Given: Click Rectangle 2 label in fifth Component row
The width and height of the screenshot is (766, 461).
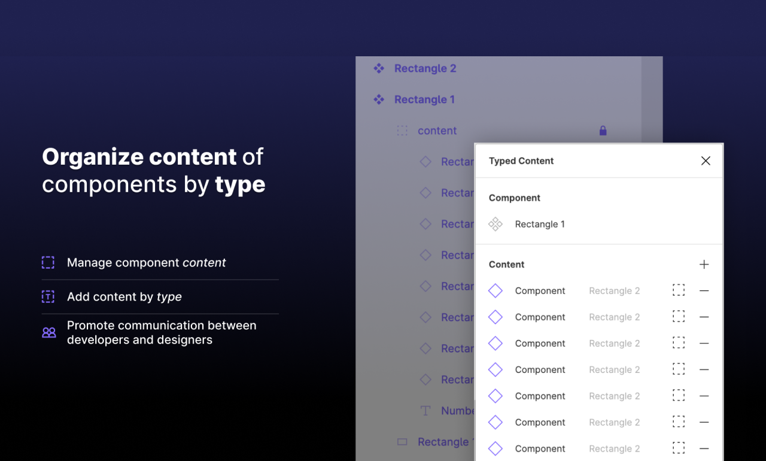Looking at the screenshot, I should point(614,396).
